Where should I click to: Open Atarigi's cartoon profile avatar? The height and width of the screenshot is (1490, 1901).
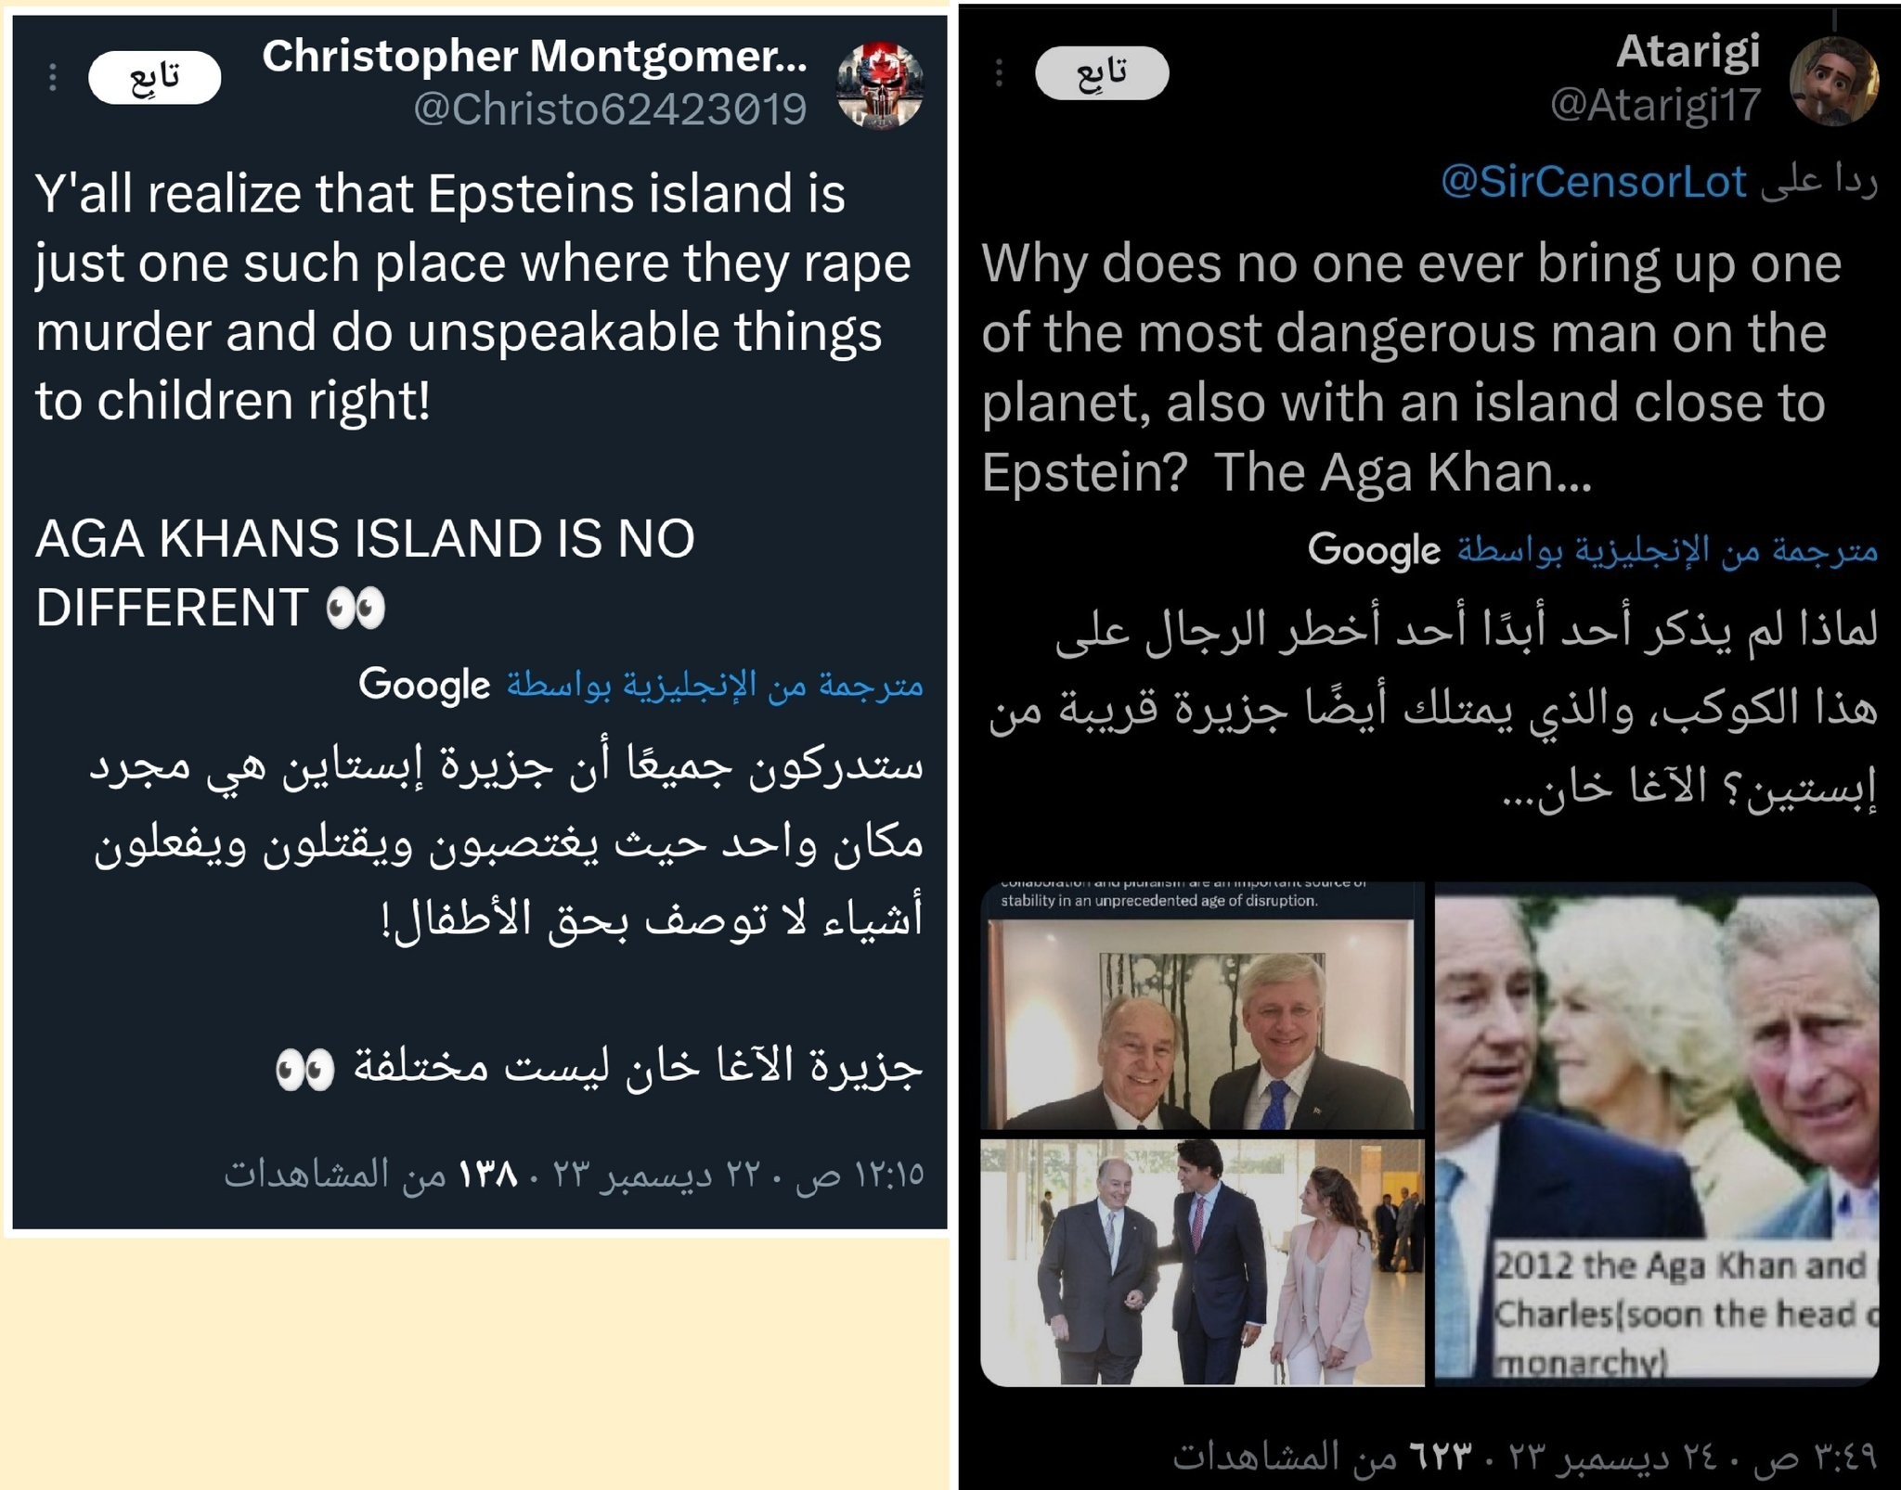(x=1833, y=81)
